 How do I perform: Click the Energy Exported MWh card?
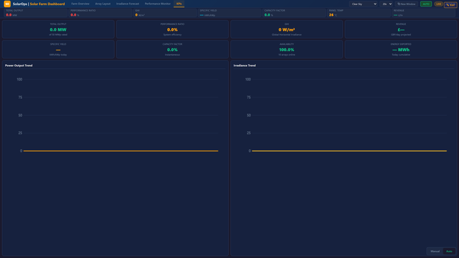(x=401, y=49)
